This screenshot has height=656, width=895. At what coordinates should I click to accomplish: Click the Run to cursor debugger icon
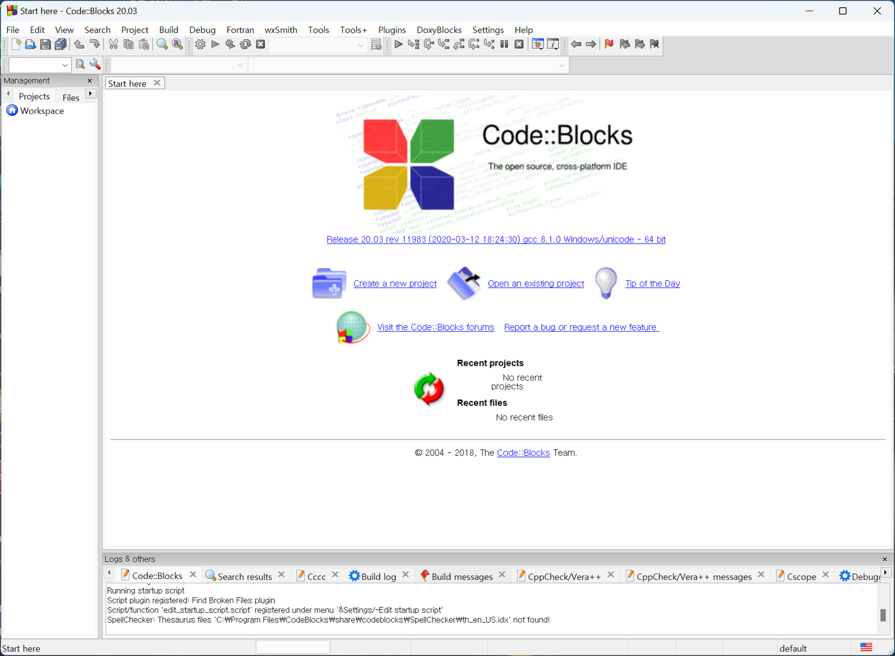click(x=413, y=44)
